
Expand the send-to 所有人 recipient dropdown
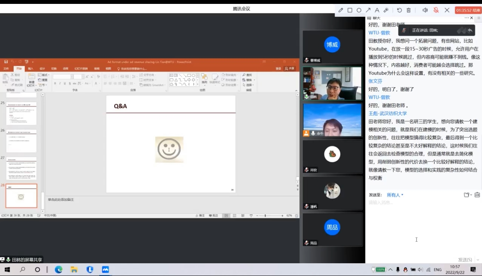pos(395,195)
